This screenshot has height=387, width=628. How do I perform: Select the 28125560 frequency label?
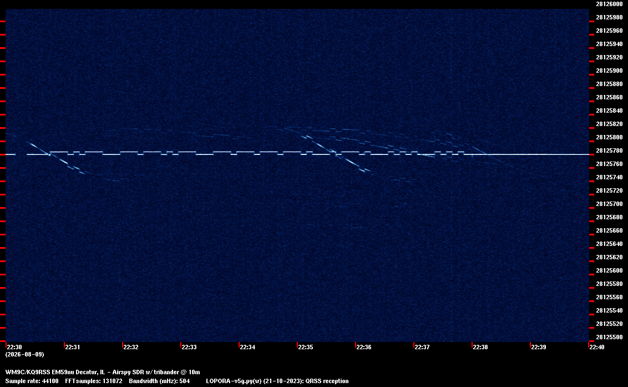click(x=609, y=296)
